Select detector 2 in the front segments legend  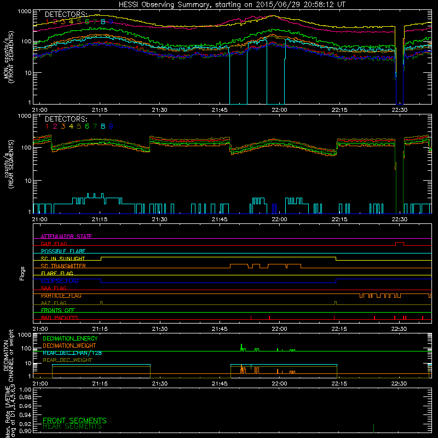coord(55,21)
